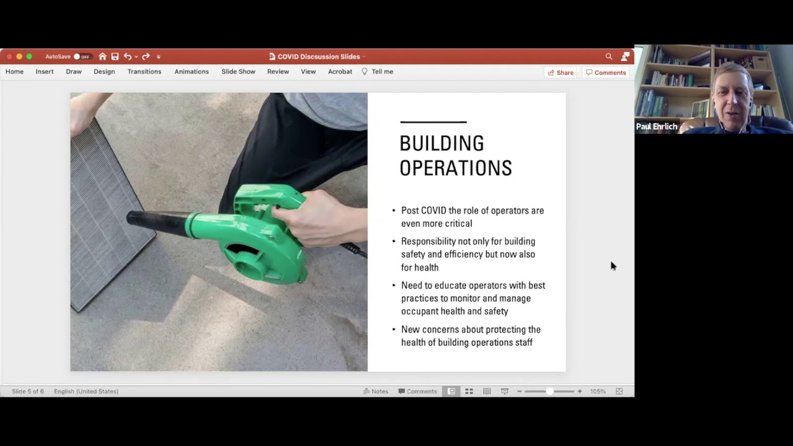Click the Slide 5 of 6 indicator

coord(28,391)
